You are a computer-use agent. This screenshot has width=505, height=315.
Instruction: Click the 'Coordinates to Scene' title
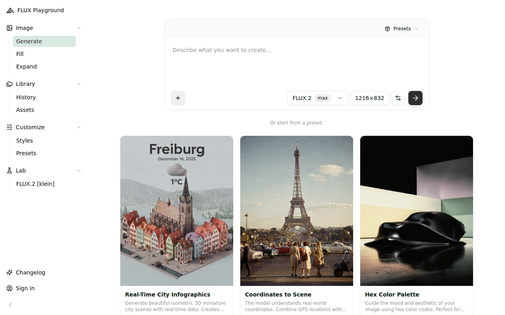pyautogui.click(x=278, y=294)
